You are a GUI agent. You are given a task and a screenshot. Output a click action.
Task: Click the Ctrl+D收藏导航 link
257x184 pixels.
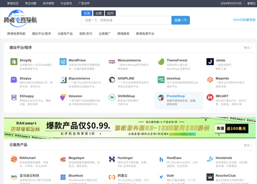[244, 20]
